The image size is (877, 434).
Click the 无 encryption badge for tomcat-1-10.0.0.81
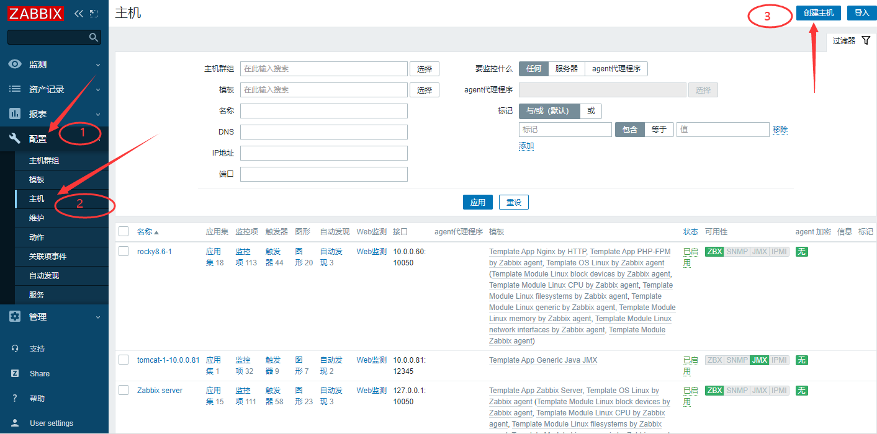pyautogui.click(x=802, y=360)
